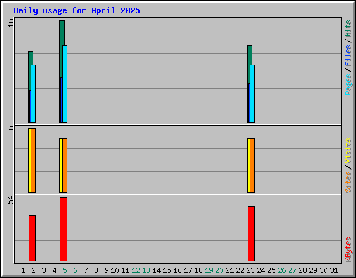Click the 54 KBytes scale value
The image size is (356, 278).
click(10, 200)
